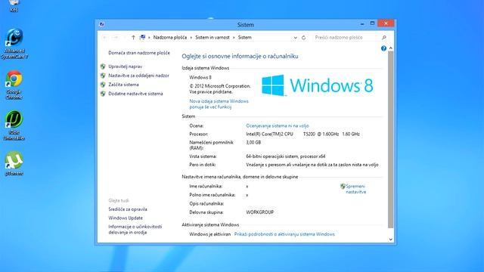Go up one level with up arrow
Screen dimensions: 484x272
(133, 37)
